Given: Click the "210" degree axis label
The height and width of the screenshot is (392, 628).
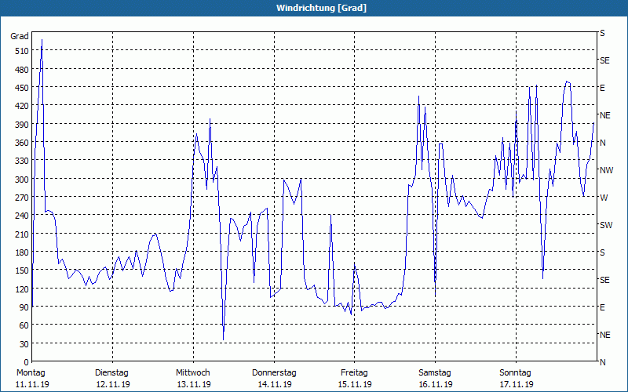Looking at the screenshot, I should [x=22, y=234].
